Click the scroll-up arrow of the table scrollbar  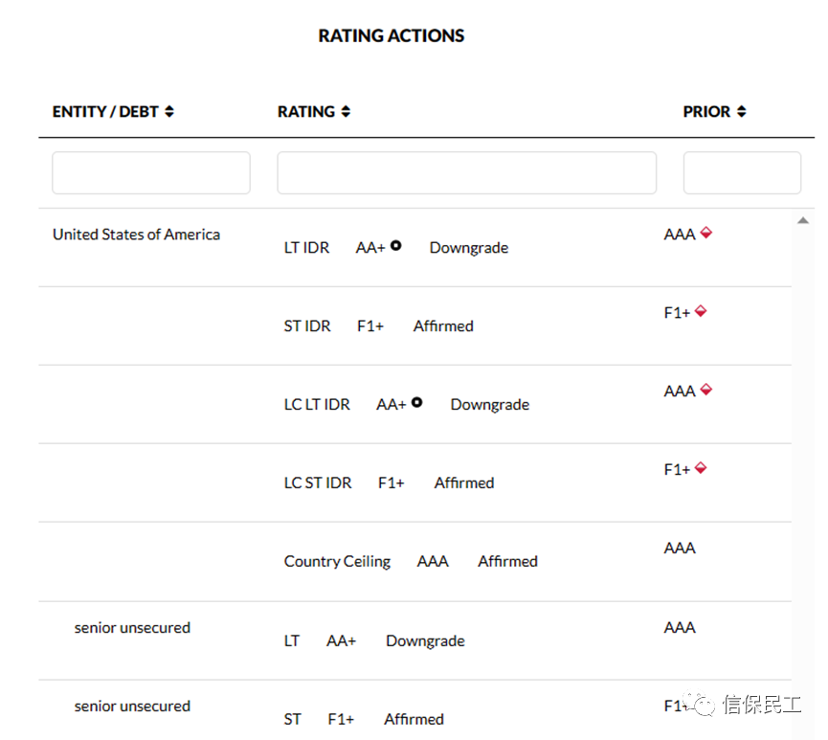coord(803,221)
